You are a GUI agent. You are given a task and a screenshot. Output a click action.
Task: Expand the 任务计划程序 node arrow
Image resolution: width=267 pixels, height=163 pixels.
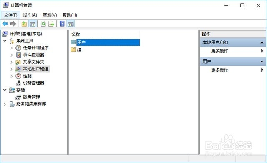click(11, 48)
